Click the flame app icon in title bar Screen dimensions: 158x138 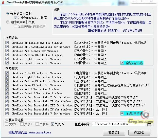pyautogui.click(x=3, y=2)
